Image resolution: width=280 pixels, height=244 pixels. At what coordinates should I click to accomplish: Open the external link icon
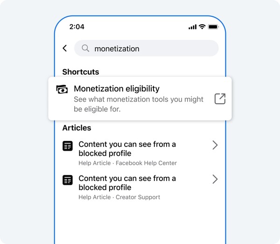point(220,99)
